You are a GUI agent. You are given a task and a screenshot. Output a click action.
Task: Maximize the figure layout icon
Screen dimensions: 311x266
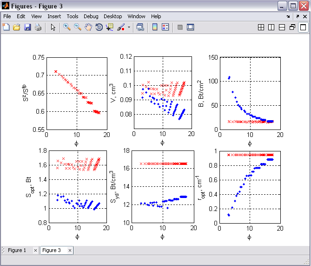click(303, 27)
